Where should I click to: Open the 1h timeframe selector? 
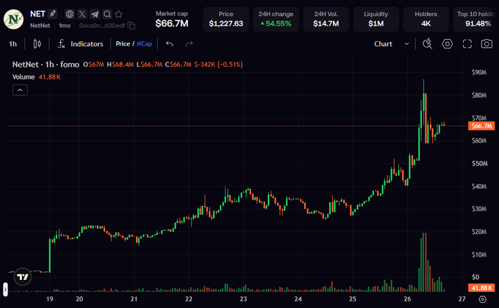pyautogui.click(x=12, y=44)
